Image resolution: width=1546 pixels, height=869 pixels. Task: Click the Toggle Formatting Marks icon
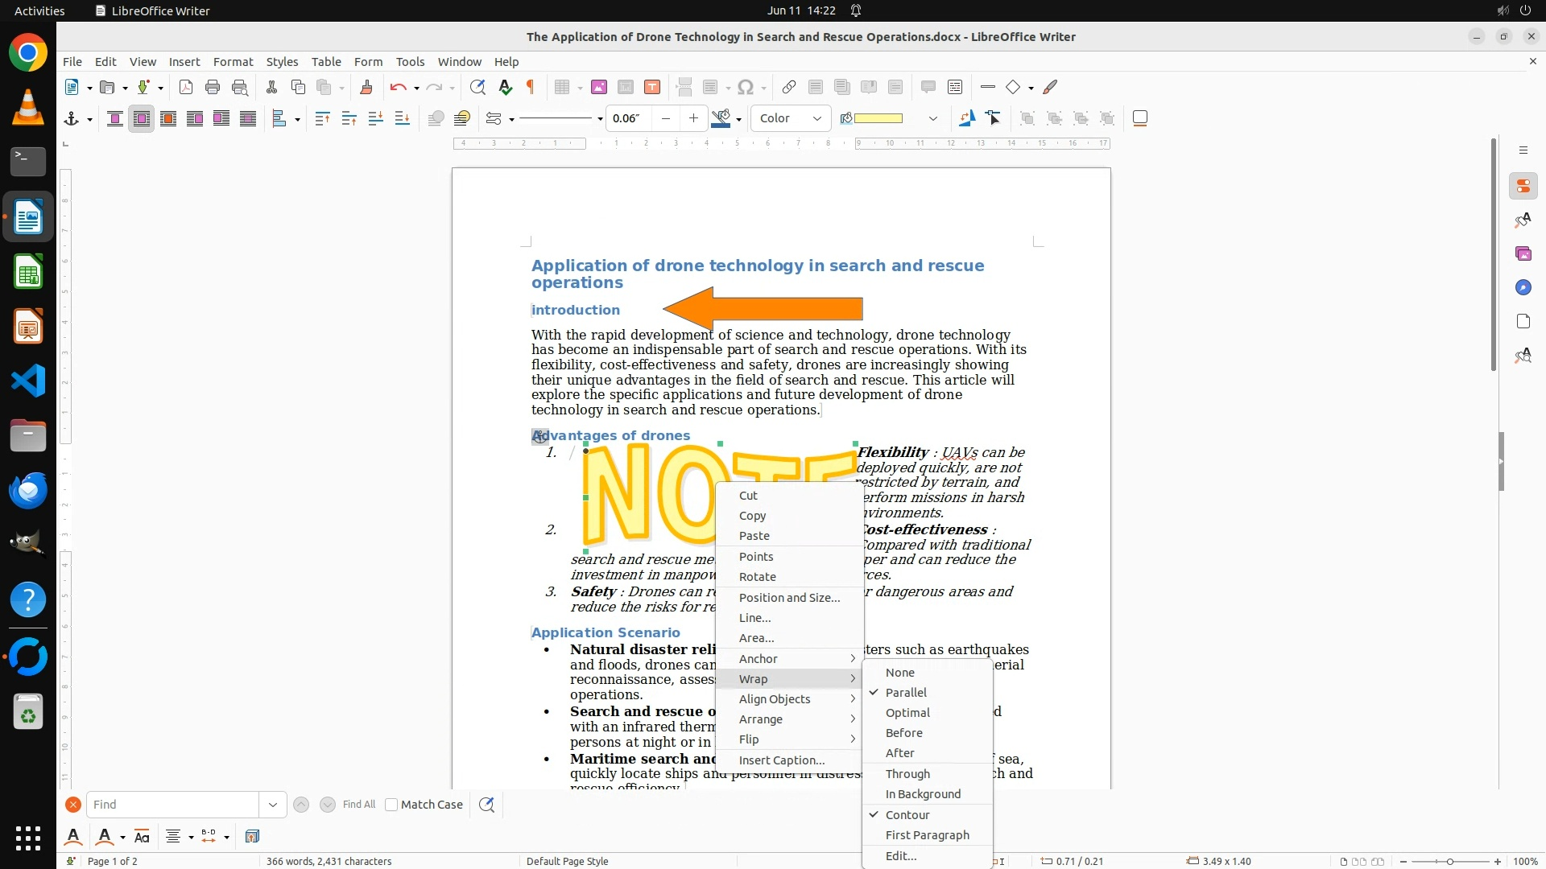click(x=531, y=87)
